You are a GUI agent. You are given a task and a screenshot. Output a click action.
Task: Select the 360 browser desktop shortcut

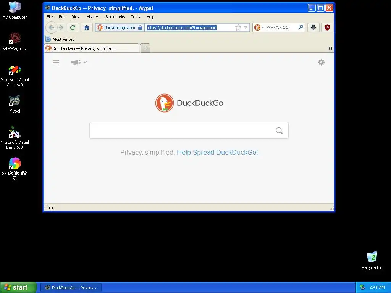[x=15, y=169]
